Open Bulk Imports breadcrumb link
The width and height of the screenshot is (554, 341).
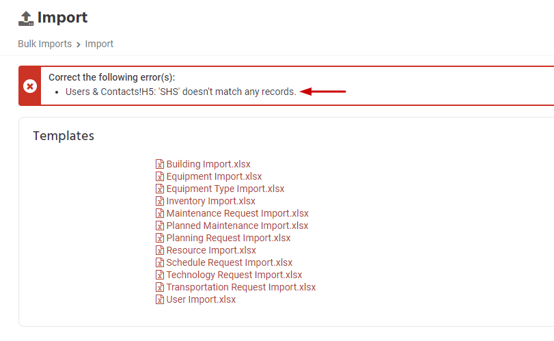click(x=44, y=44)
